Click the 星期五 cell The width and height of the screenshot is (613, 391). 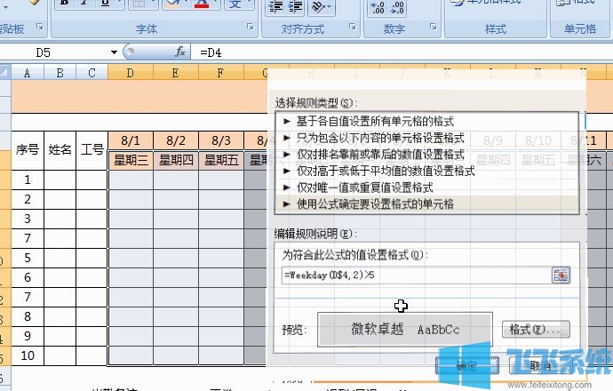[x=221, y=160]
